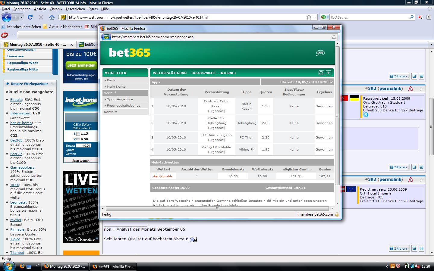Click the ICQ search magnifier icon
434x271 pixels.
pyautogui.click(x=412, y=17)
